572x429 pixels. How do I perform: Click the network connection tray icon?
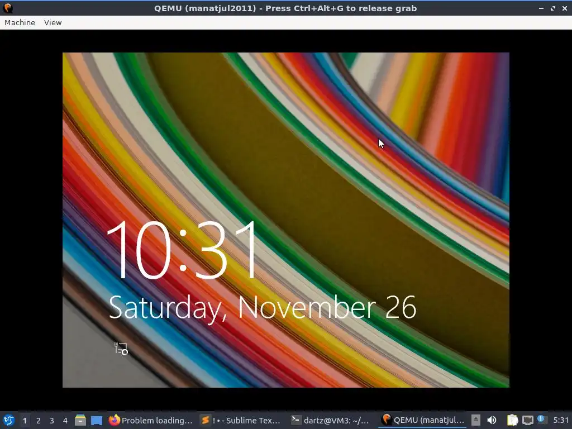click(x=528, y=420)
